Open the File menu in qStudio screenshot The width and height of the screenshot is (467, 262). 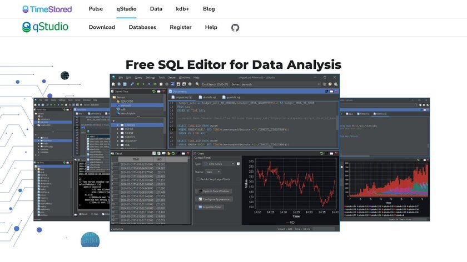tap(121, 77)
